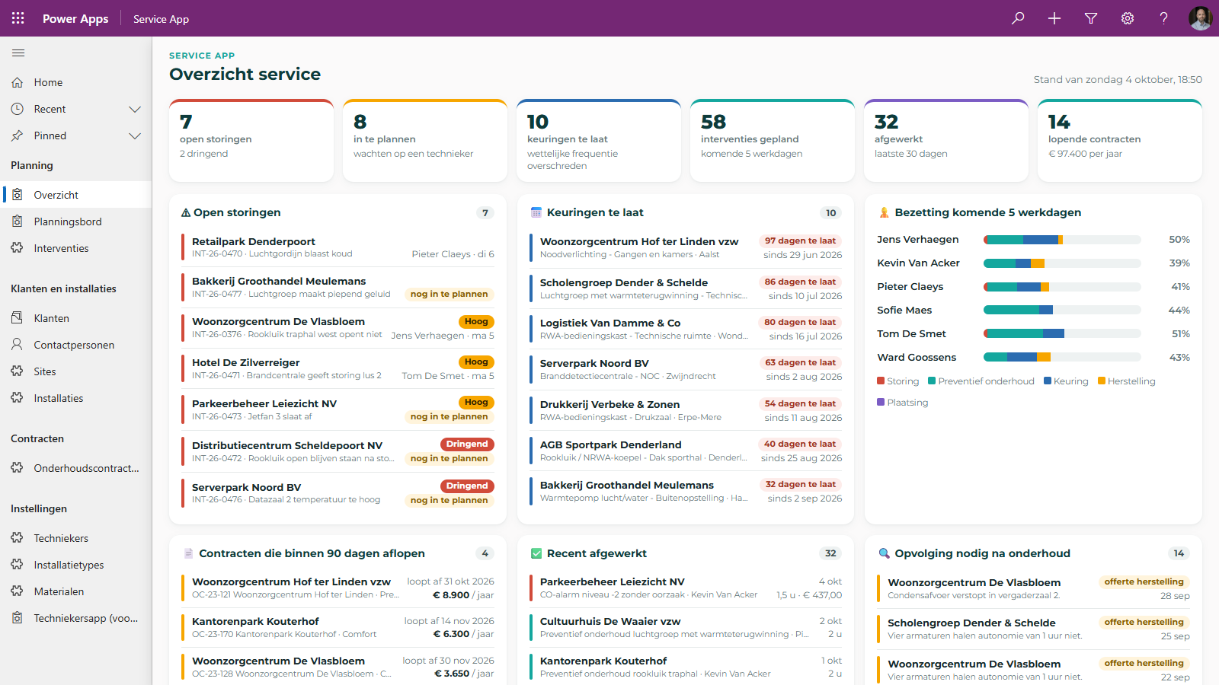Click the plus icon to add new record

(1054, 18)
